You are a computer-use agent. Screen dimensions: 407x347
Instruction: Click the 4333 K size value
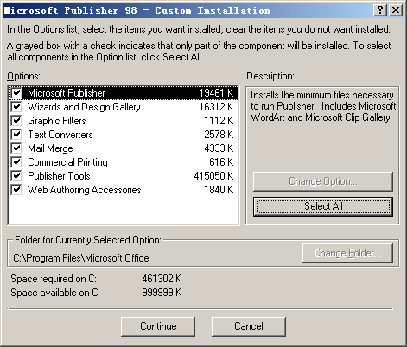(x=219, y=148)
